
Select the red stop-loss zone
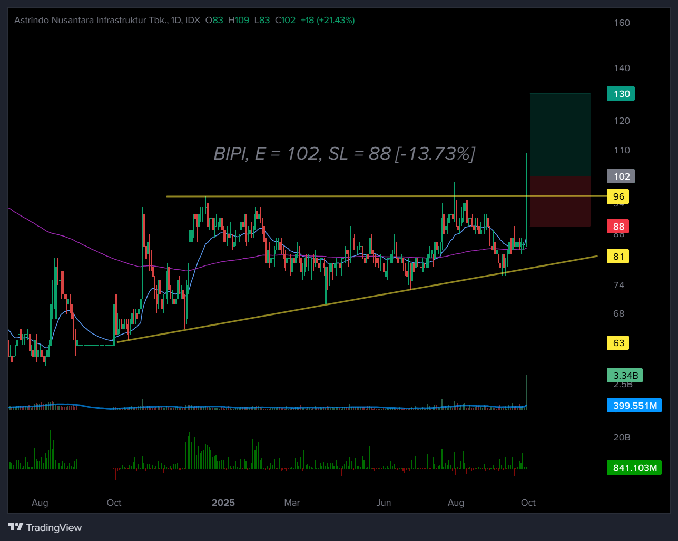pyautogui.click(x=560, y=201)
